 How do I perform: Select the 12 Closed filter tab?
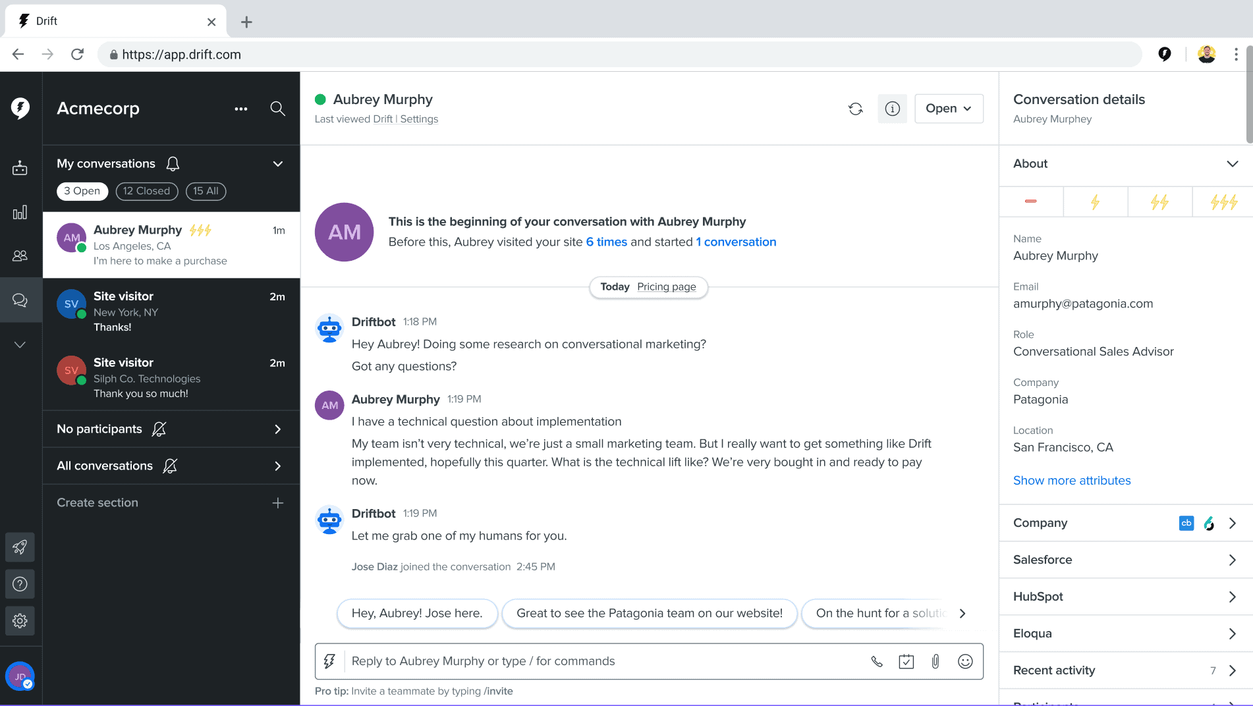pyautogui.click(x=147, y=191)
